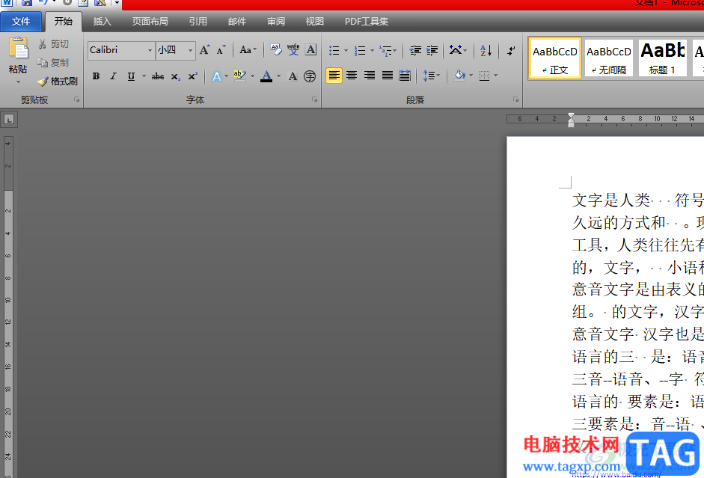Apply the 正文 (Normal) style
Screen dimensions: 704x478
pos(555,58)
